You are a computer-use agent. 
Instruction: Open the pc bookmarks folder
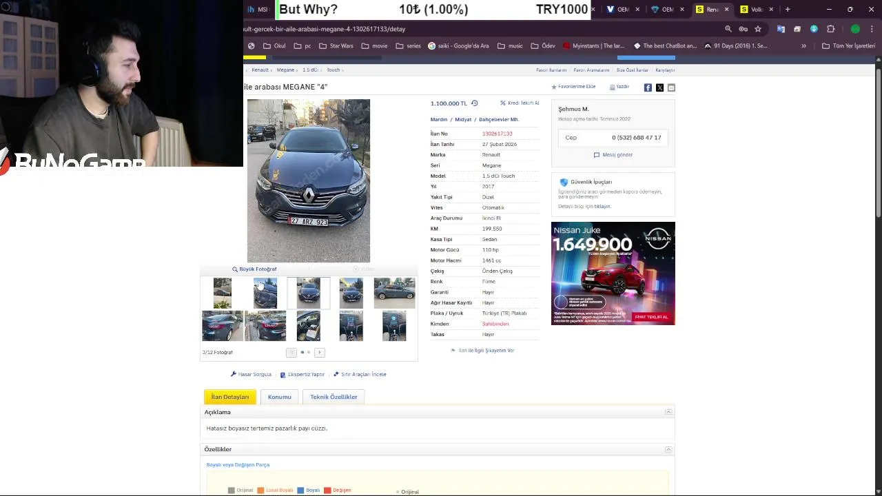click(x=302, y=46)
